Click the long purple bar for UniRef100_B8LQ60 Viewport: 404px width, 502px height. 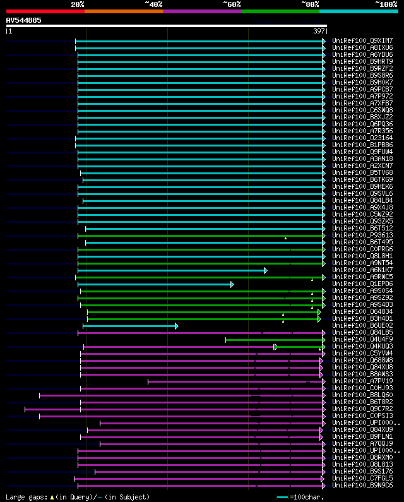click(181, 396)
